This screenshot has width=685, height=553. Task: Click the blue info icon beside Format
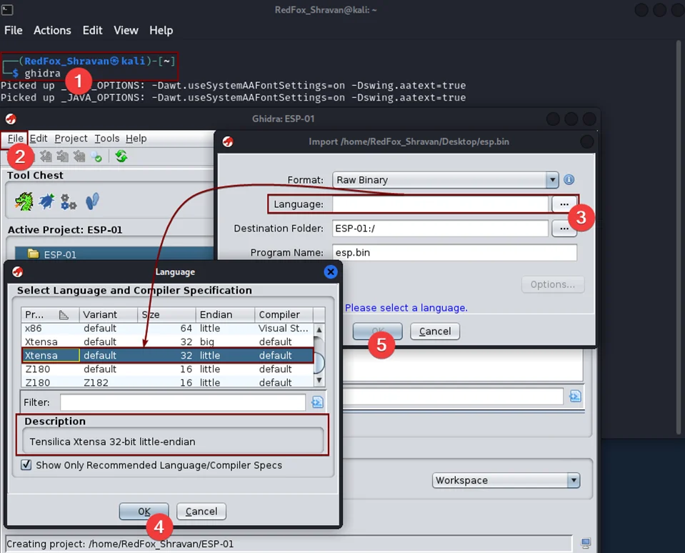click(x=569, y=179)
